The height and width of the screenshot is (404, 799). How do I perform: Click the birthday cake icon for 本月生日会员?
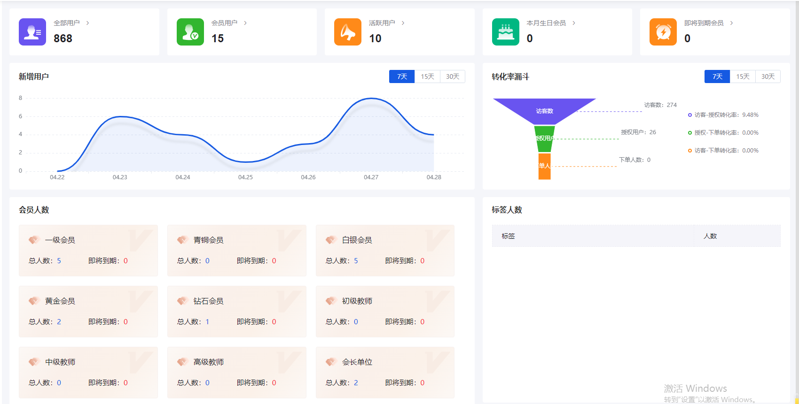click(506, 32)
